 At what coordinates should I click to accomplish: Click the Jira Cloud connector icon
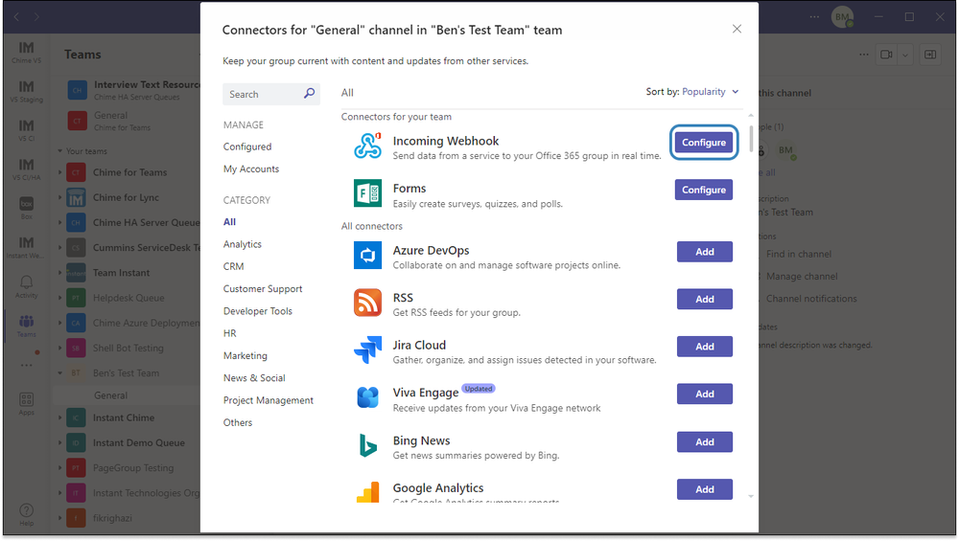tap(367, 350)
